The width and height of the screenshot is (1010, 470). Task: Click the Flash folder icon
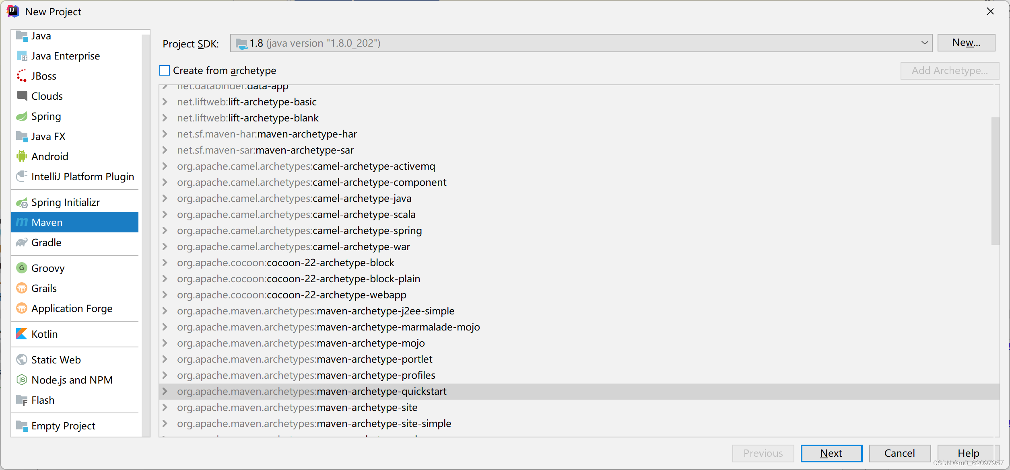point(22,400)
